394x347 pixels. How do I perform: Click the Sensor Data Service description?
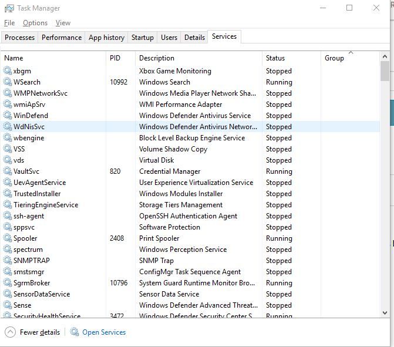click(169, 294)
